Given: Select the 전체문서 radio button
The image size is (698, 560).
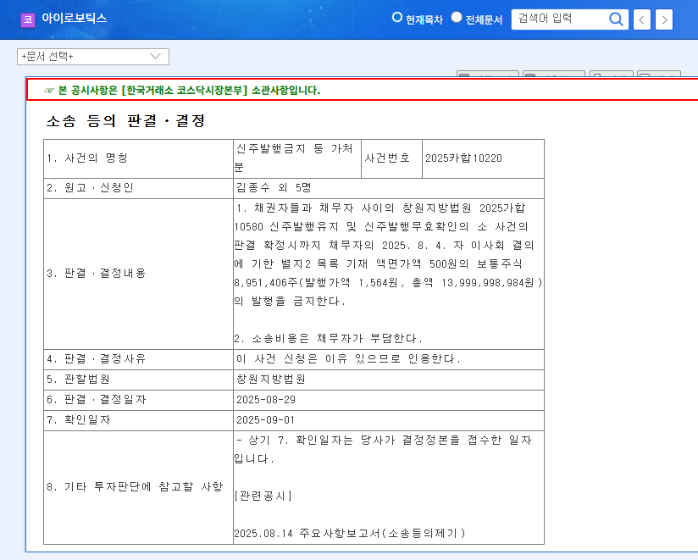Looking at the screenshot, I should (457, 17).
